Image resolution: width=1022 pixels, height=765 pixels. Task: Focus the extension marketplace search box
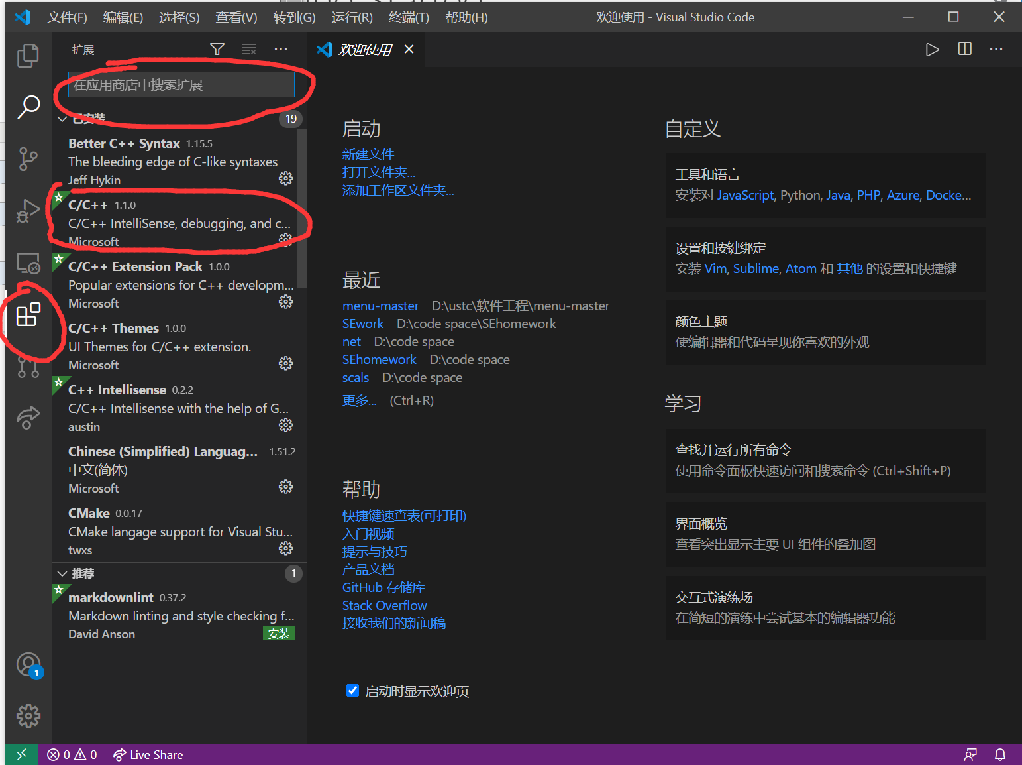181,85
